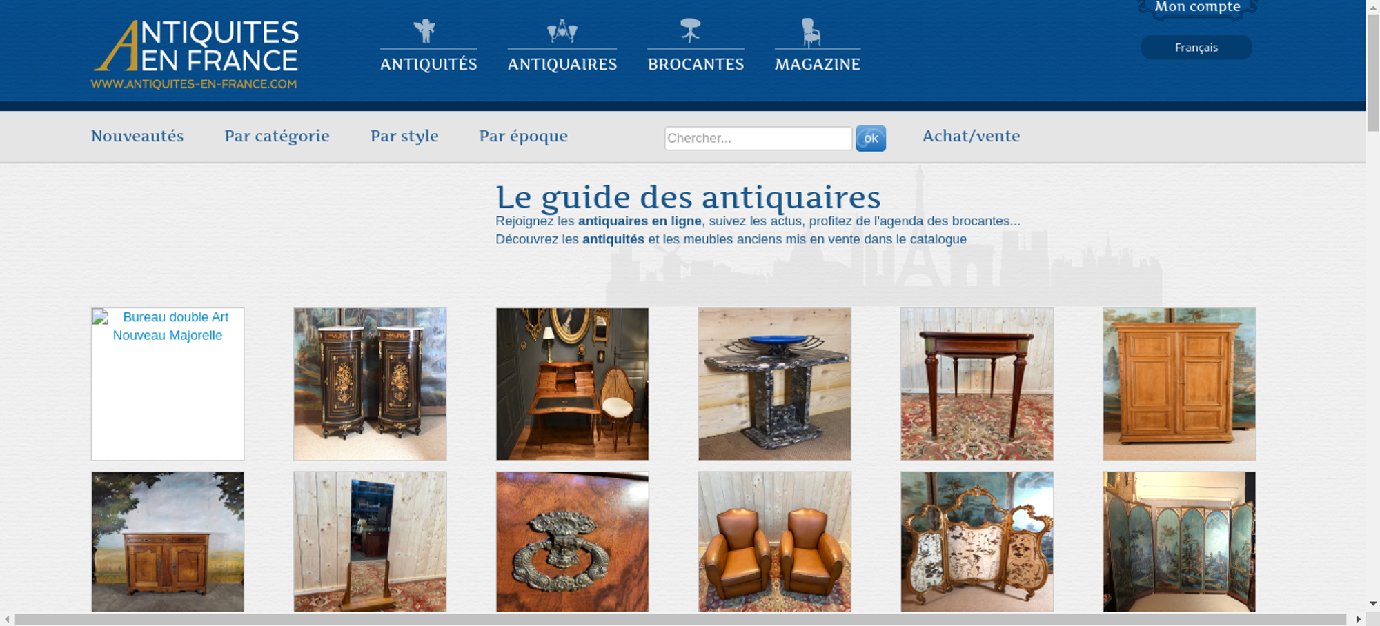Screen dimensions: 1380x626
Task: Click the ok search button
Action: click(x=871, y=139)
